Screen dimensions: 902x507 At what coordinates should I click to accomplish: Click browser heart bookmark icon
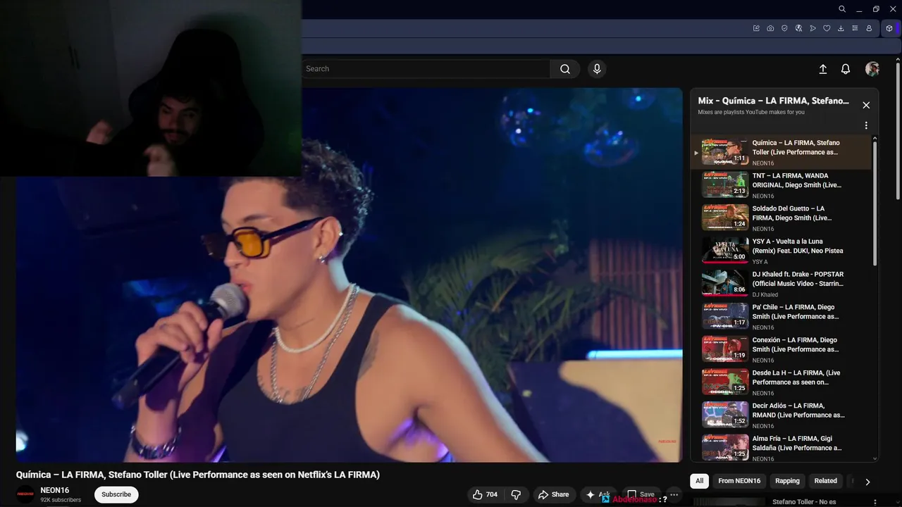pos(827,28)
